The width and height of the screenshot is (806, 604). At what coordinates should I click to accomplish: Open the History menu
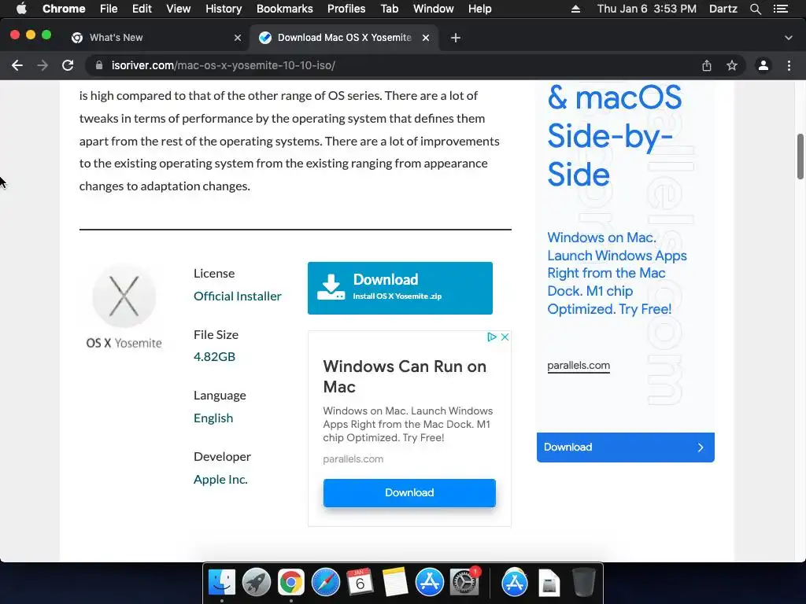point(224,9)
